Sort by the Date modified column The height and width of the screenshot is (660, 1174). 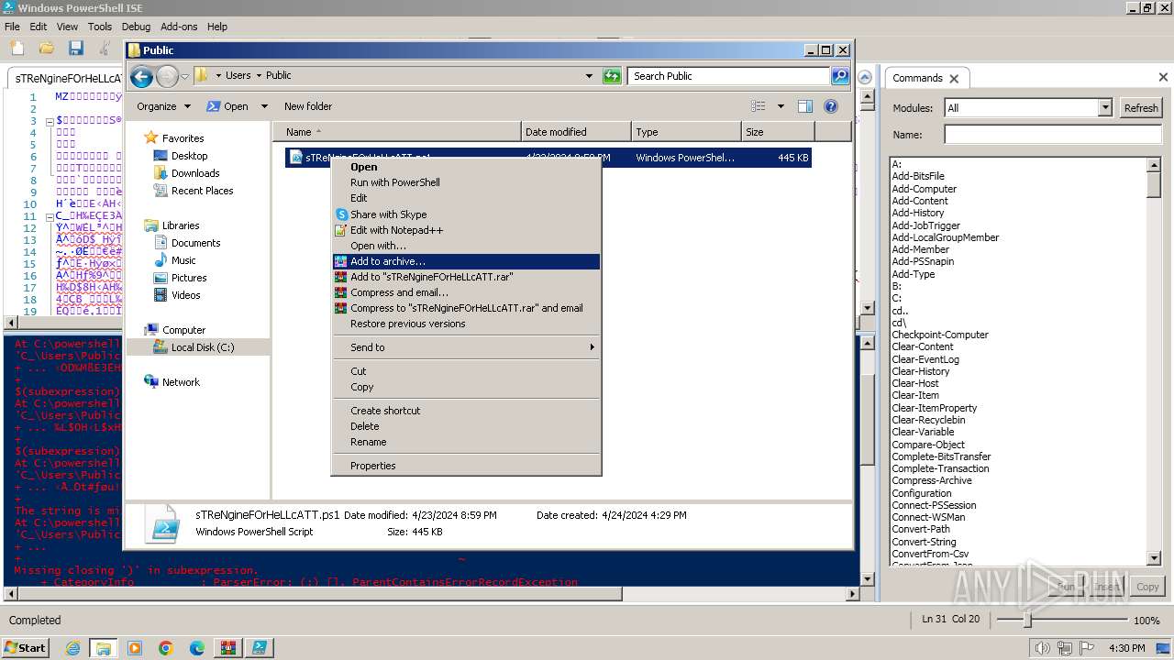click(x=576, y=132)
